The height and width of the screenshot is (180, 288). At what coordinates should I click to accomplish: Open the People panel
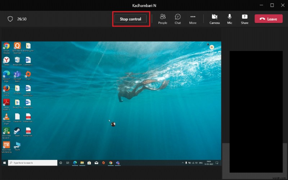[x=162, y=19]
